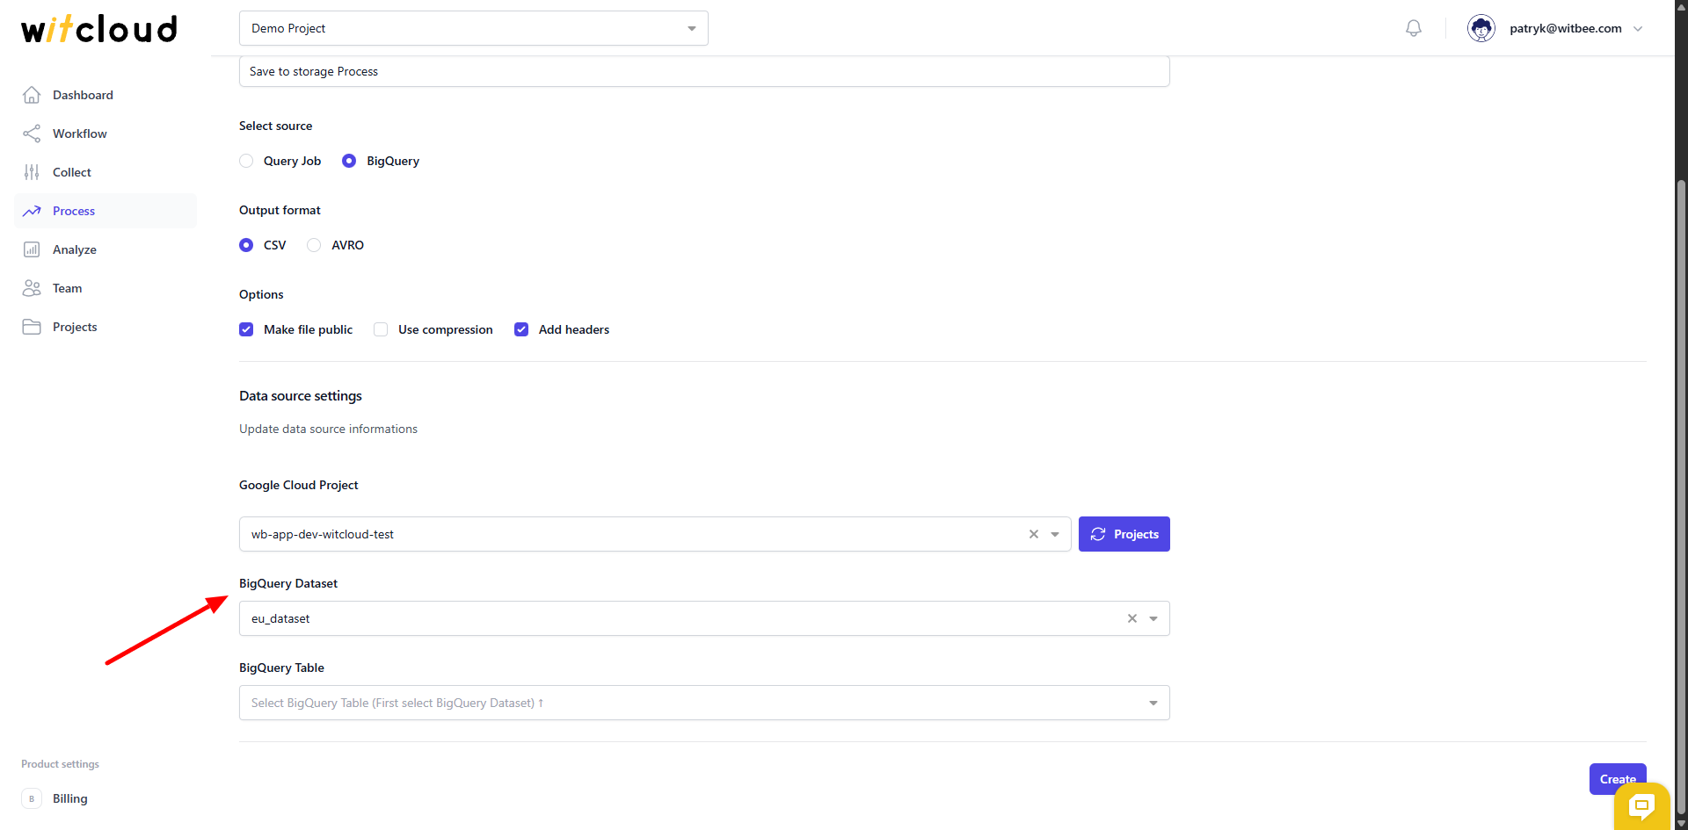Image resolution: width=1688 pixels, height=830 pixels.
Task: Toggle Add headers checkbox
Action: [521, 329]
